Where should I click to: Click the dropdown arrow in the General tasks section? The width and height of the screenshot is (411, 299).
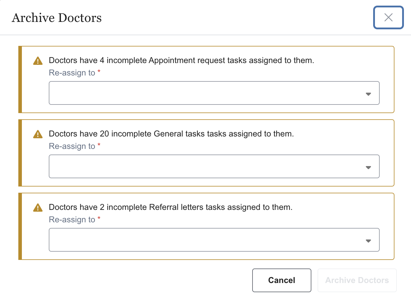click(368, 167)
